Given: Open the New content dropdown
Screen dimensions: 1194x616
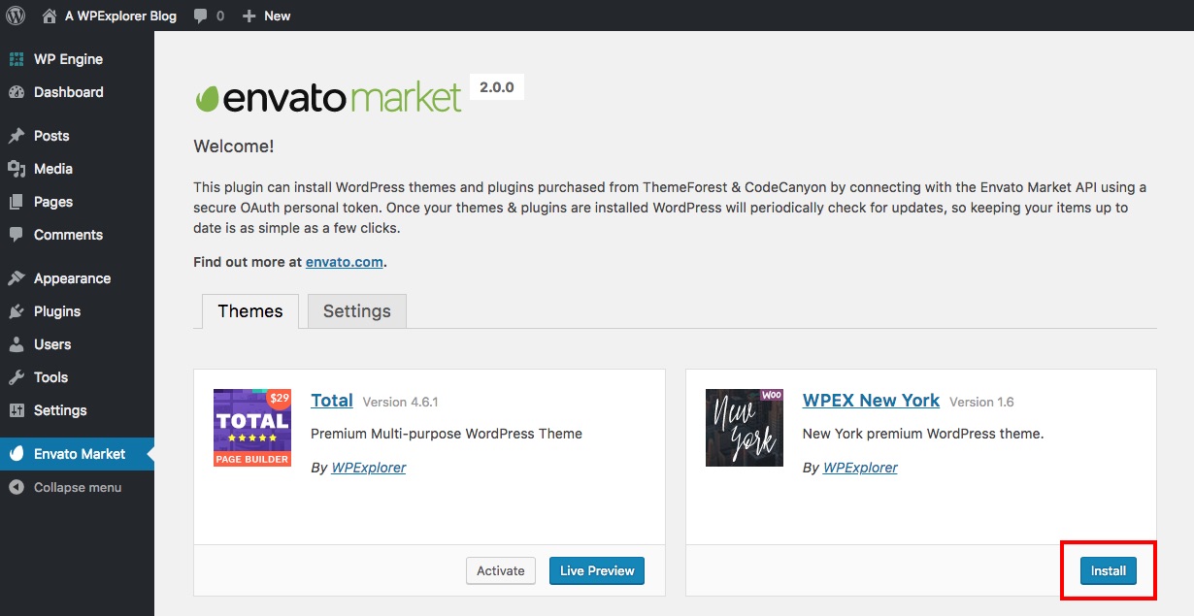Looking at the screenshot, I should click(267, 16).
